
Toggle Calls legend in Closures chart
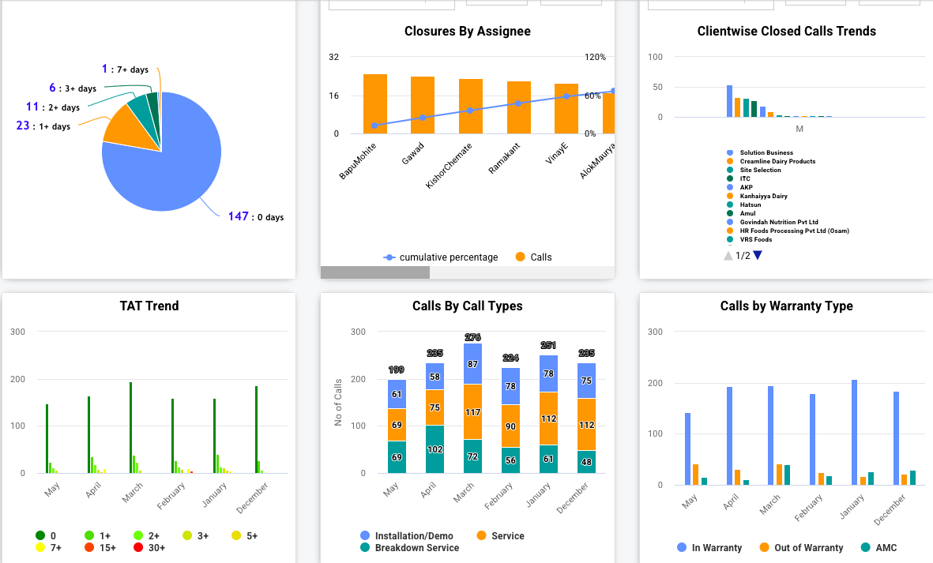(534, 257)
